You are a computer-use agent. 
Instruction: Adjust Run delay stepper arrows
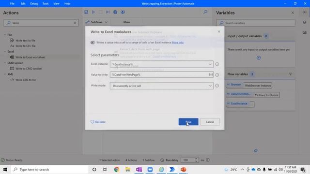[196, 160]
